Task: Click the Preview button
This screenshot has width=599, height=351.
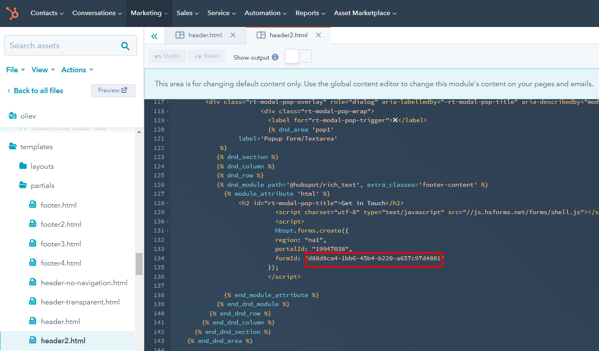Action: click(113, 90)
